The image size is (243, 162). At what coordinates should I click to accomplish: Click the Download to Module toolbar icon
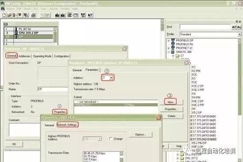click(x=57, y=15)
